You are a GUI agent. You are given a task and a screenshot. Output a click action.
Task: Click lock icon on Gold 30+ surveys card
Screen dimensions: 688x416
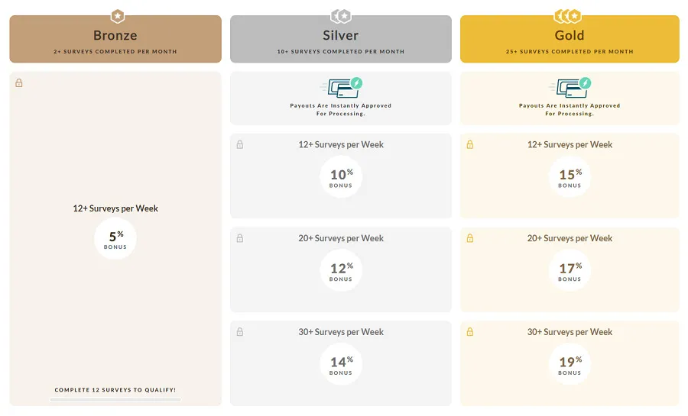click(470, 332)
